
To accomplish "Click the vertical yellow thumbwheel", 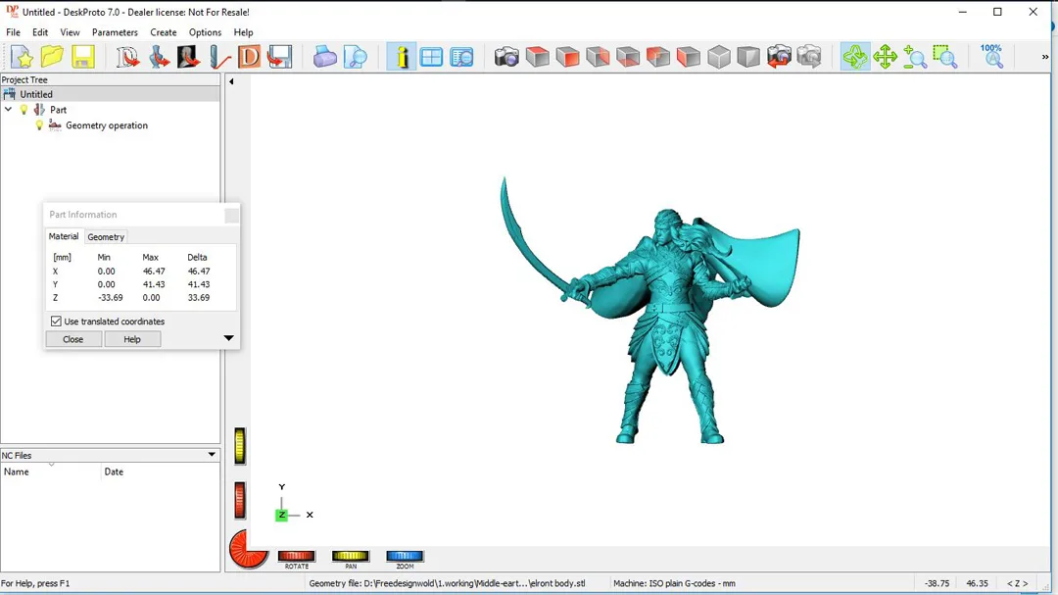I will click(240, 446).
